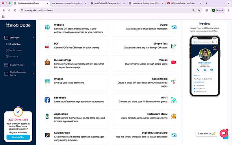
Task: Open the CustomPage link icon
Action: (x=47, y=135)
